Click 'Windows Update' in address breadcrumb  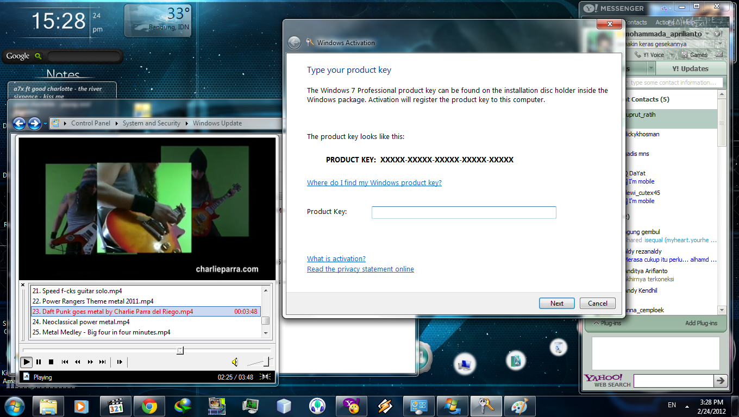click(x=217, y=123)
